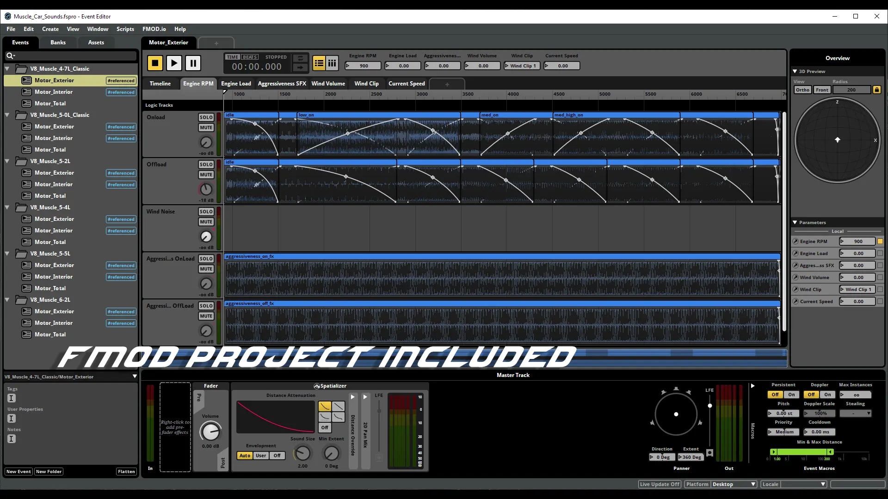The image size is (888, 499).
Task: Select Motor_Interior under V8_Muscle_5-2L
Action: tap(54, 184)
